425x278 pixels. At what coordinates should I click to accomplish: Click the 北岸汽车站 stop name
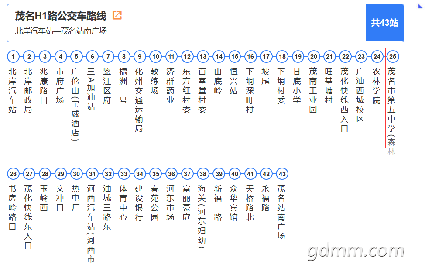13,91
